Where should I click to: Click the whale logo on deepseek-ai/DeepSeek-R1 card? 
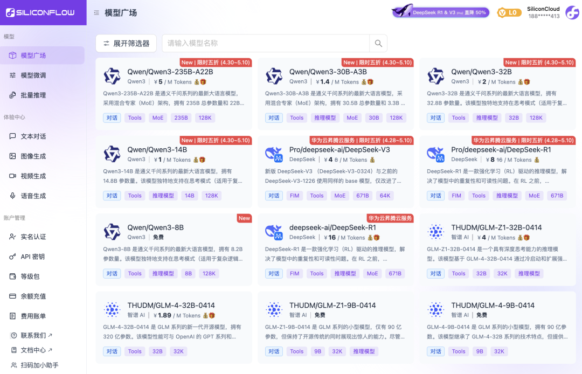click(274, 232)
